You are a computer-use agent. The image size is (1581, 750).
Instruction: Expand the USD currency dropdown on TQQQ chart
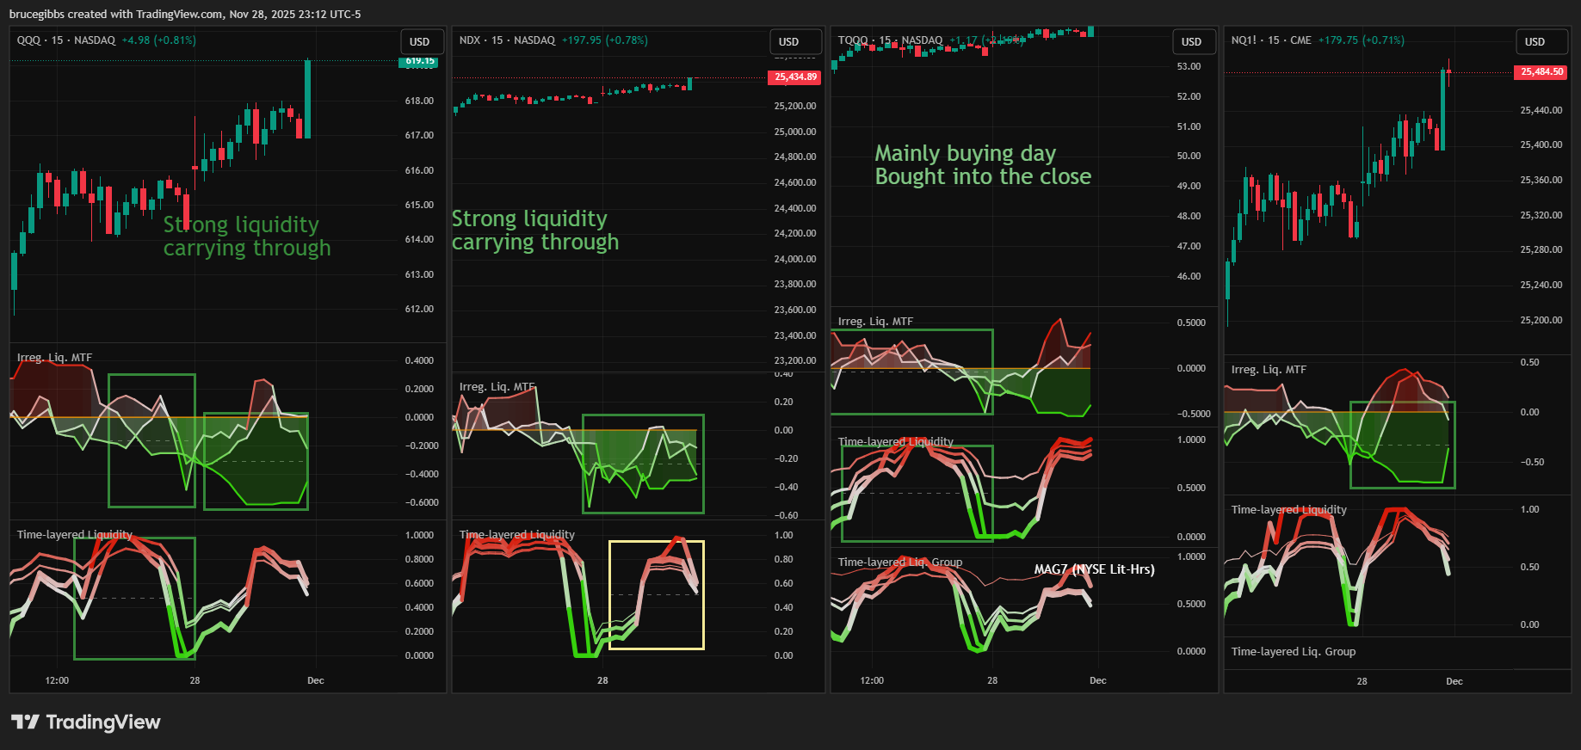coord(1192,41)
